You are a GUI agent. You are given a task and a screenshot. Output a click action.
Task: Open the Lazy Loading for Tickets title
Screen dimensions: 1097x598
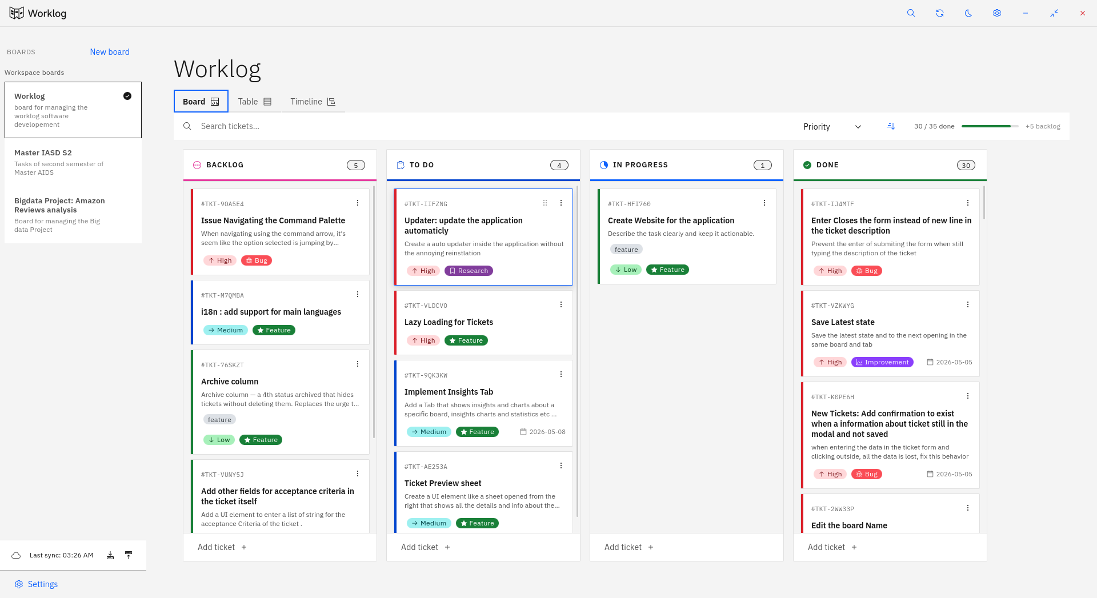[x=449, y=322]
